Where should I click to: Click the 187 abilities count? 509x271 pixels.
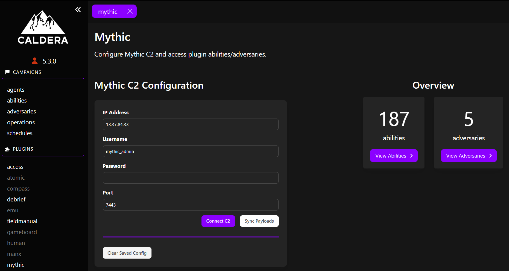coord(394,119)
